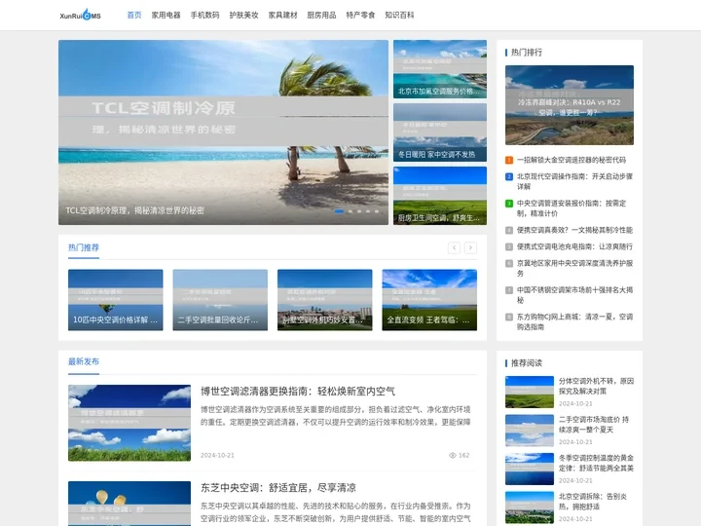Open the 护肤美妆 category
701x526 pixels.
(x=243, y=16)
